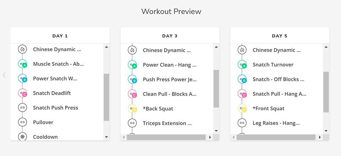This screenshot has height=156, width=341.
Task: Open the Snatch Push Press exercise
Action: [x=55, y=108]
